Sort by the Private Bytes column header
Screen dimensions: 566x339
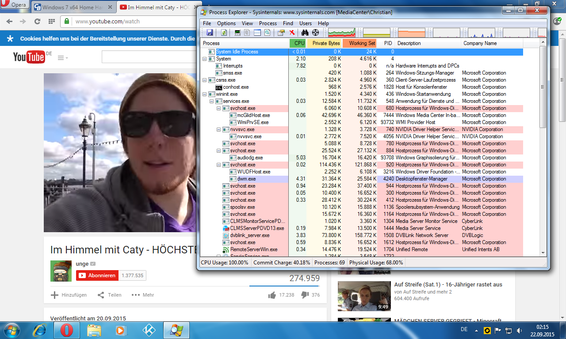click(325, 43)
